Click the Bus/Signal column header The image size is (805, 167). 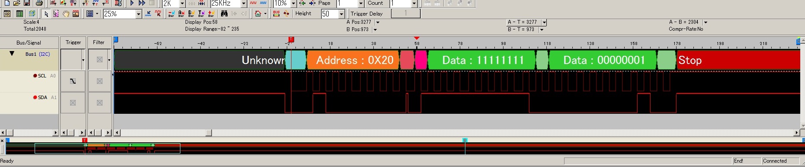point(29,42)
